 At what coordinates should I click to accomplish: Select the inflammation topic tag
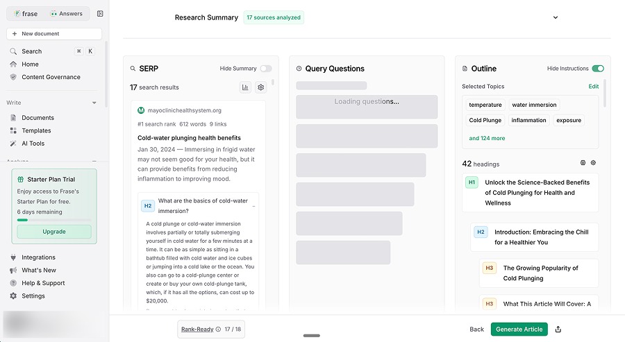528,120
